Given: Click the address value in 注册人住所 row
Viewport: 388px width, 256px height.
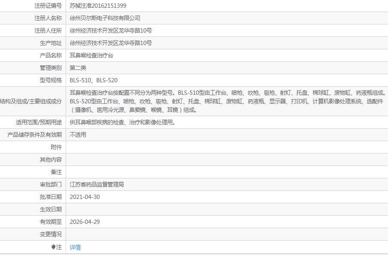Looking at the screenshot, I should click(x=111, y=30).
